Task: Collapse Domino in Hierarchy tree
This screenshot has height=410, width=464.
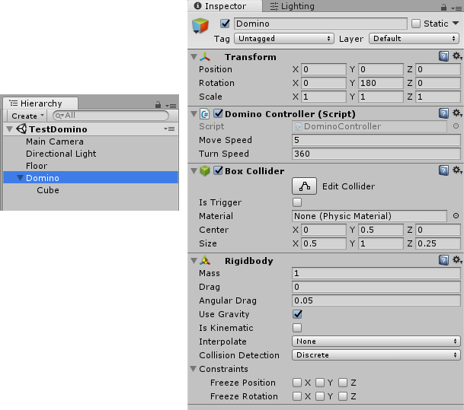Action: tap(20, 177)
